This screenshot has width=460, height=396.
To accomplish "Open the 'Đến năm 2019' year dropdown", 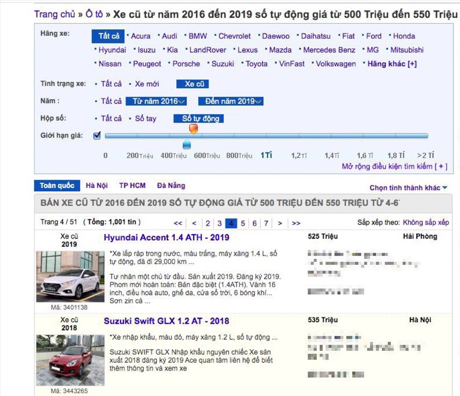I will tap(231, 101).
